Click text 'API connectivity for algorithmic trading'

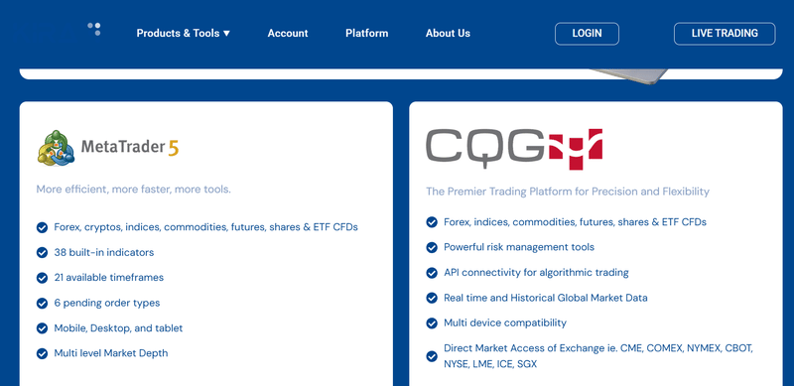tap(536, 273)
